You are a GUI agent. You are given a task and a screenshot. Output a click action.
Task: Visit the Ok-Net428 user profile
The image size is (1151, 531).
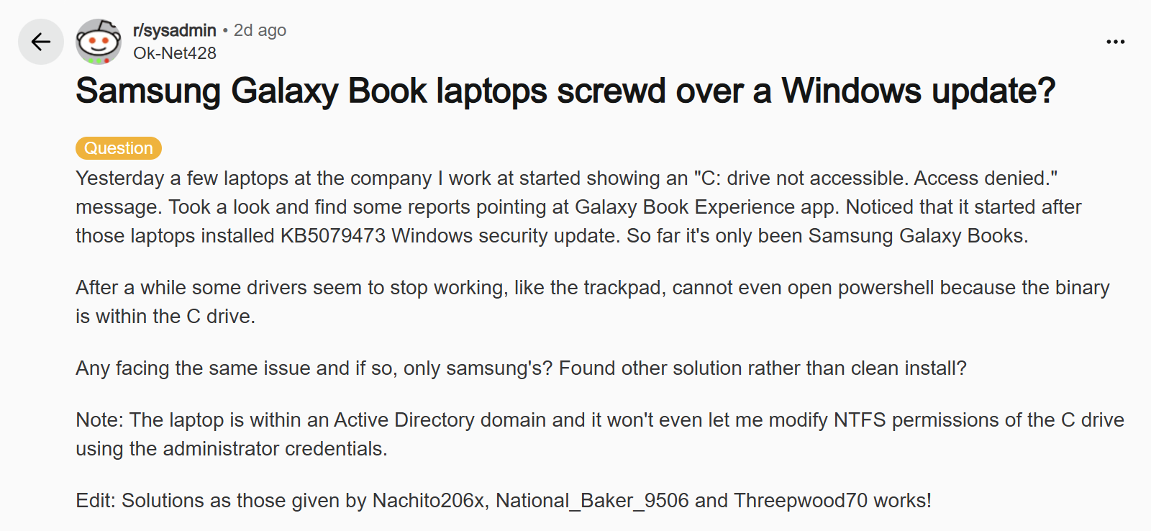coord(174,53)
